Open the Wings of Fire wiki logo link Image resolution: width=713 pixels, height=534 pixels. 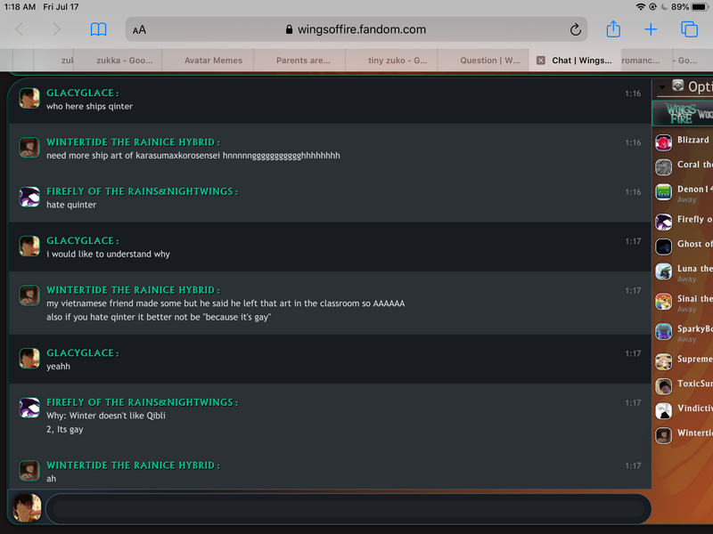click(681, 114)
